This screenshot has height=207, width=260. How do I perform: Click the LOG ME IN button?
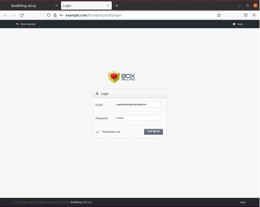click(153, 132)
